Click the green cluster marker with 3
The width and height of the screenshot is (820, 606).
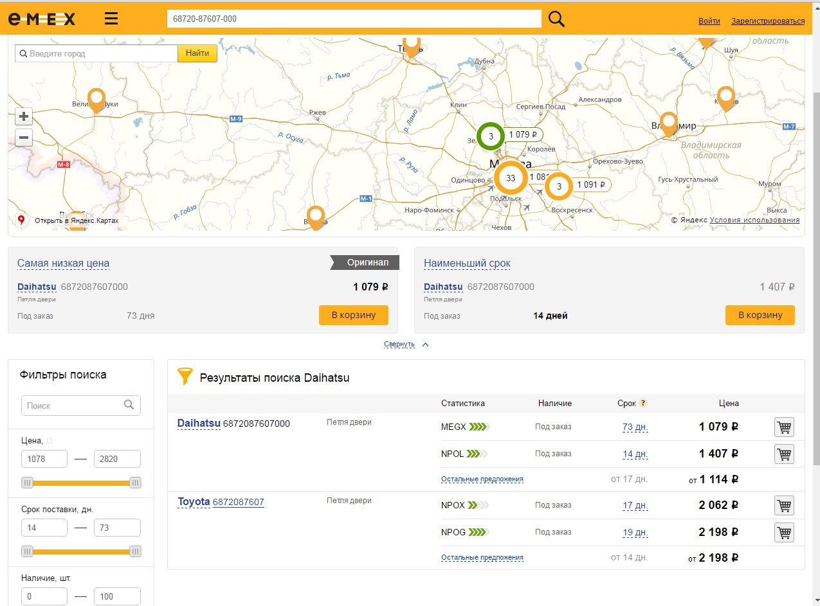click(491, 136)
